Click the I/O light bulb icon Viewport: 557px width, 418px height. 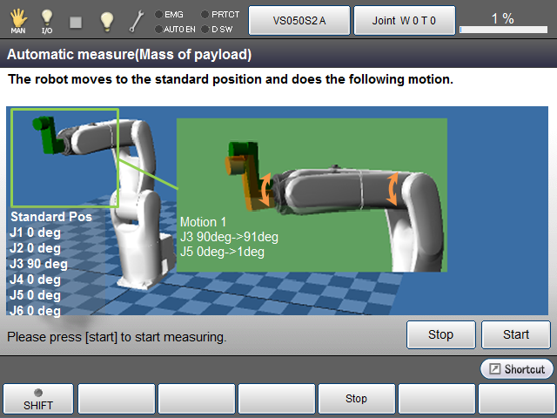pyautogui.click(x=47, y=19)
